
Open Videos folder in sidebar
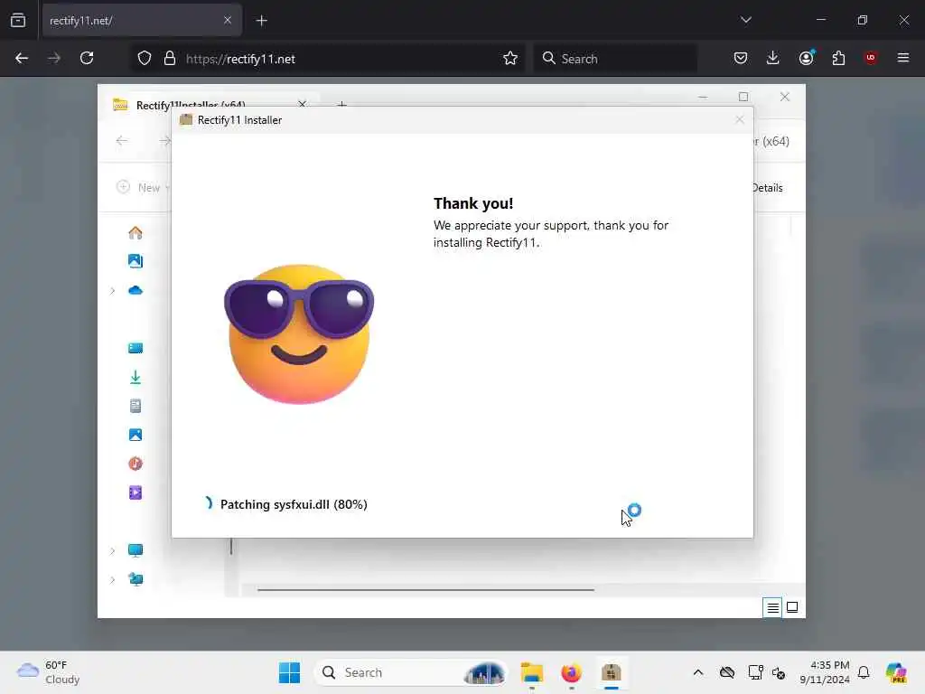tap(135, 492)
